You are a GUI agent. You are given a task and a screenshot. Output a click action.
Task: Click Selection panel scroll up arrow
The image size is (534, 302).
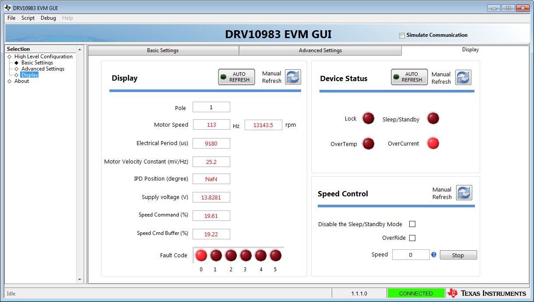point(80,49)
